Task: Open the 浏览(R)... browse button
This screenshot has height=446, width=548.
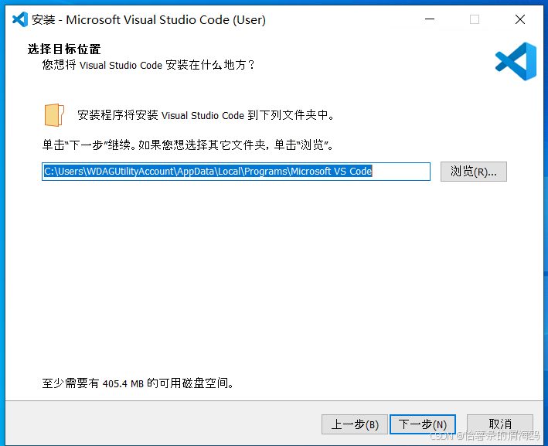Action: [474, 172]
